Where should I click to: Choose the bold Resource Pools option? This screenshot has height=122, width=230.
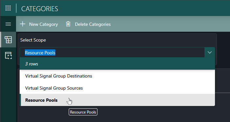click(x=117, y=100)
